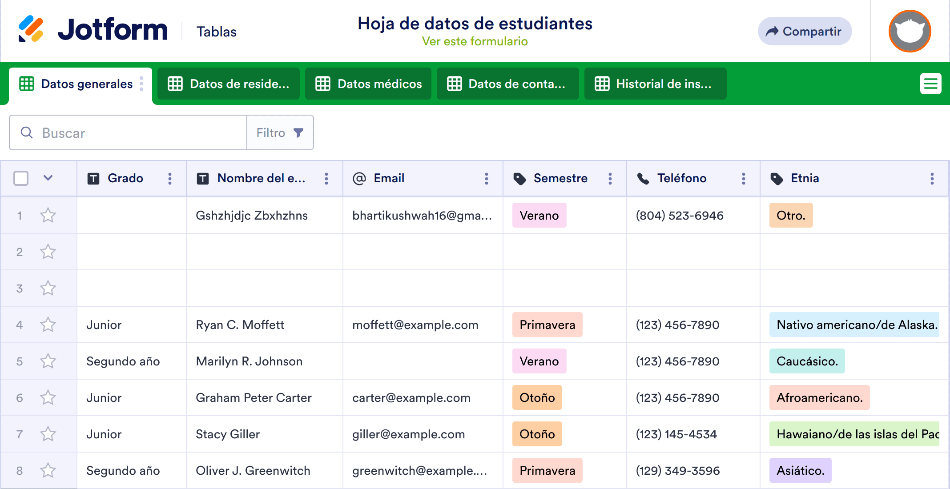This screenshot has width=950, height=489.
Task: Star row 3 as favorite
Action: (x=48, y=289)
